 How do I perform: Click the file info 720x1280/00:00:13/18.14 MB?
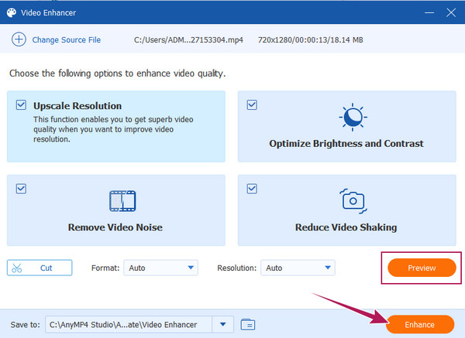[311, 40]
